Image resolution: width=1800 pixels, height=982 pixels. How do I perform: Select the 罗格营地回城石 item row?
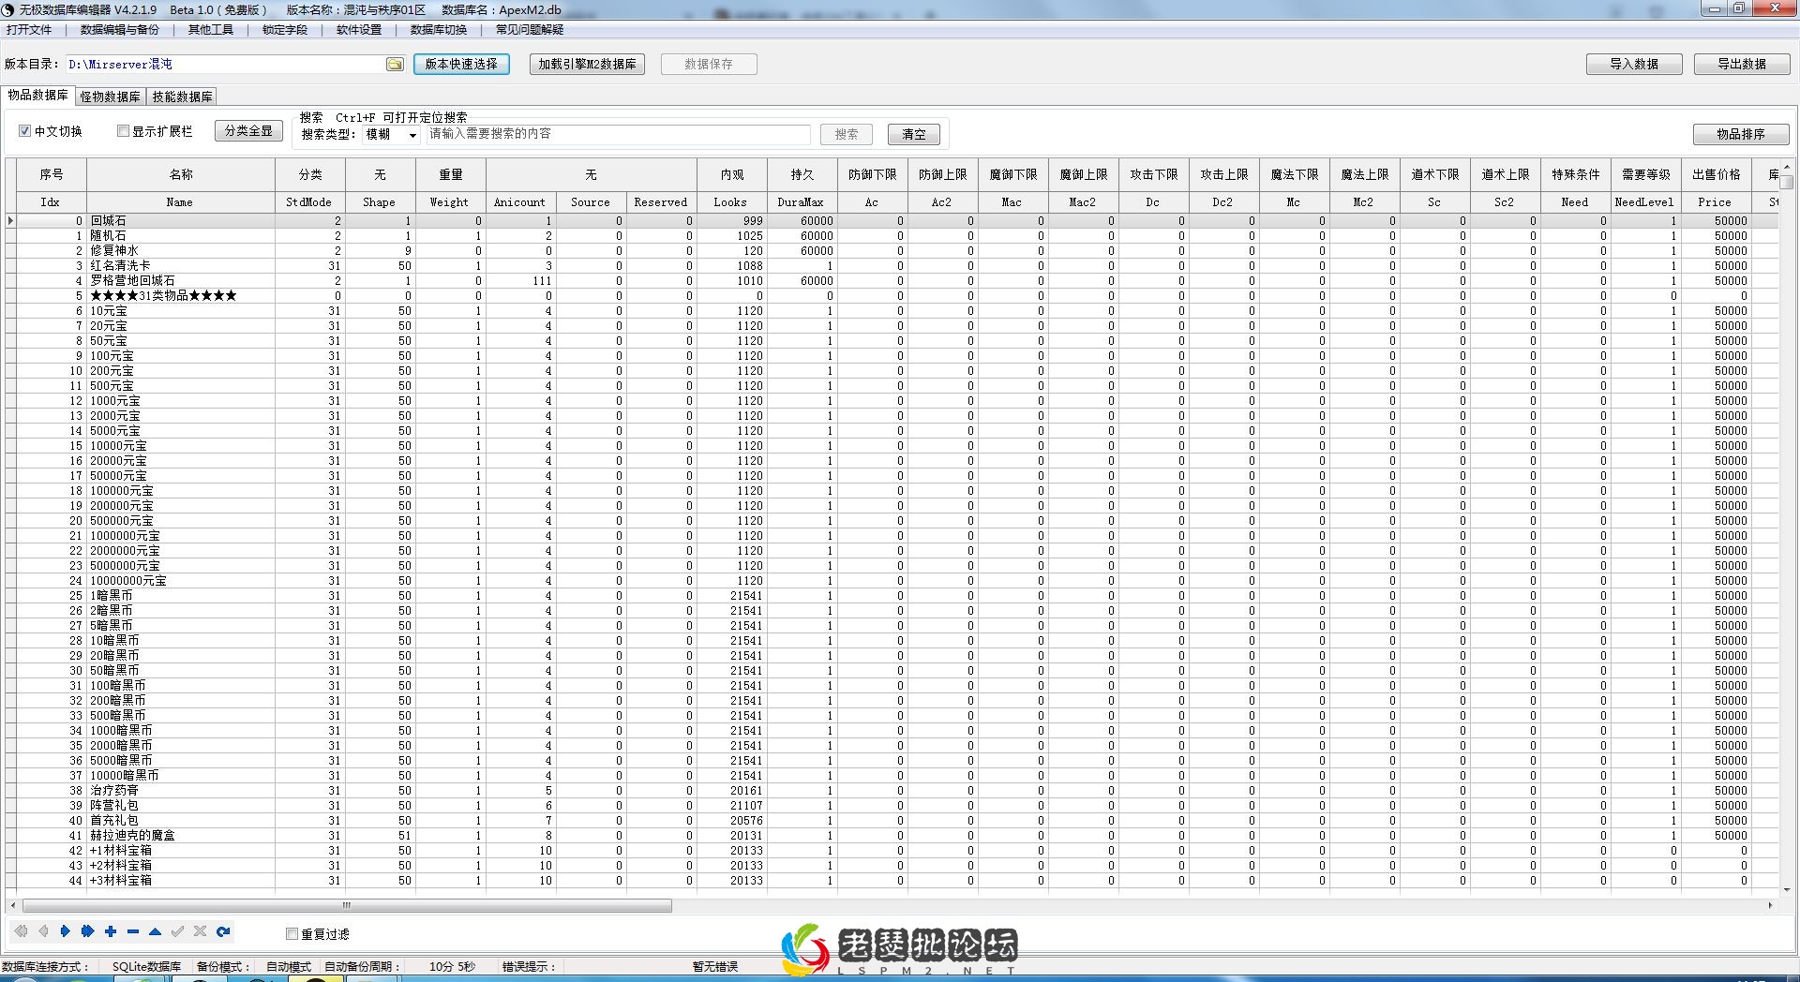[891, 281]
